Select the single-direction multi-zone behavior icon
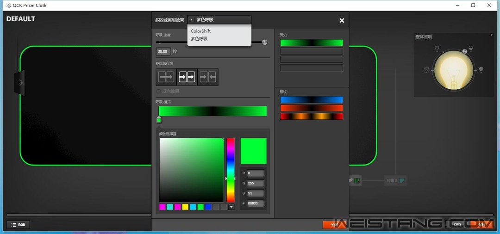The height and width of the screenshot is (234, 500). 166,77
